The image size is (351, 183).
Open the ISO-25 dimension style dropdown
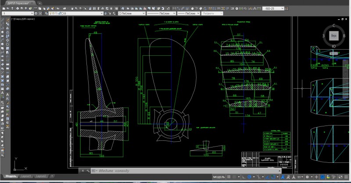(x=273, y=8)
